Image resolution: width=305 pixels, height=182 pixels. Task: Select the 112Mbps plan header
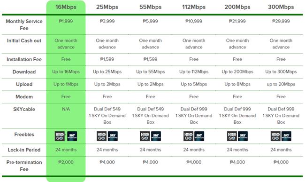click(194, 7)
